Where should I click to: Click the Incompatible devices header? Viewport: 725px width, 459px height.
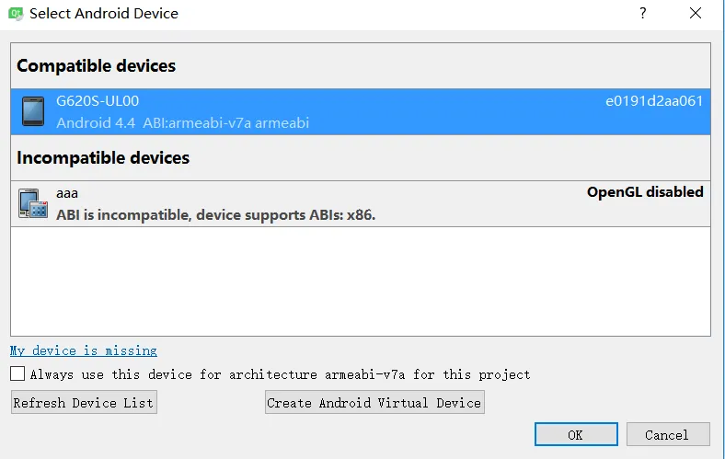point(103,158)
